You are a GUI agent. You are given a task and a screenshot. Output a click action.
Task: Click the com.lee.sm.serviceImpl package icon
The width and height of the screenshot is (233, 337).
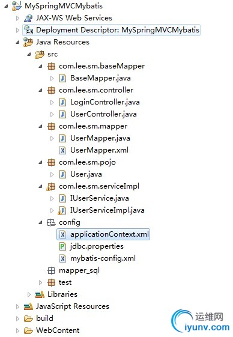(50, 187)
